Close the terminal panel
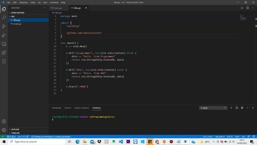The width and height of the screenshot is (257, 145). pyautogui.click(x=253, y=108)
